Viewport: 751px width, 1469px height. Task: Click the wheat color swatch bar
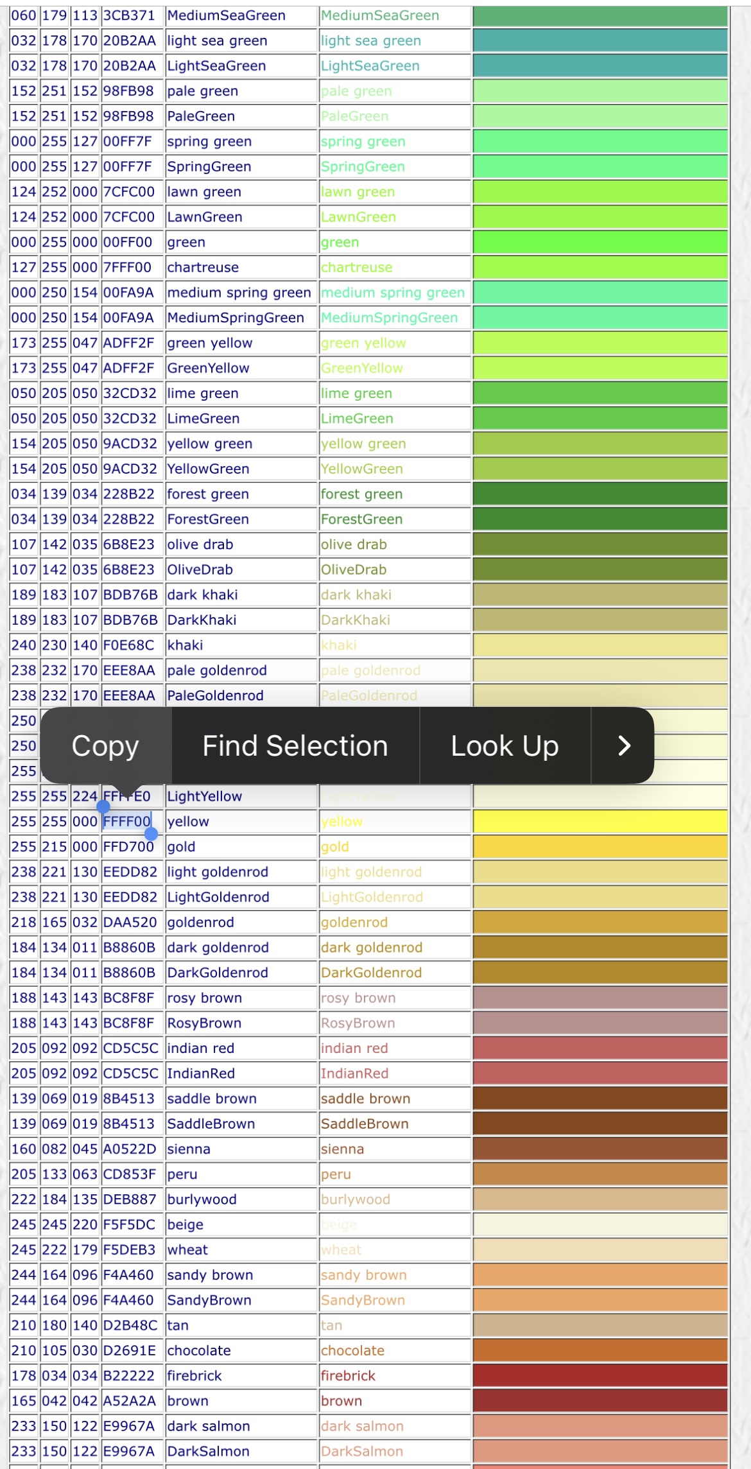point(600,1249)
